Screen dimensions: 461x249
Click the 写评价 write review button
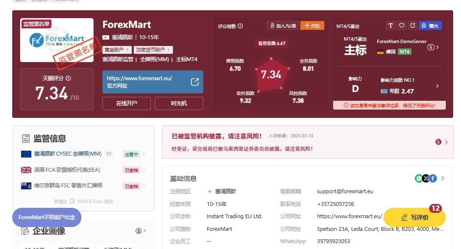[414, 217]
